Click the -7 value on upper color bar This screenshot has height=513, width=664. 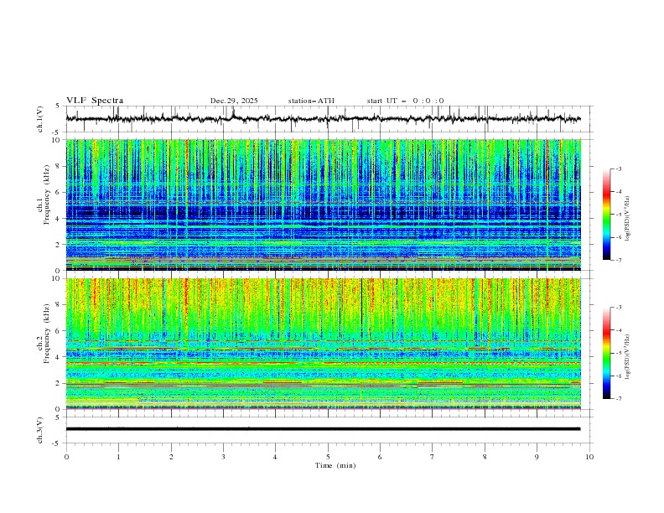(618, 260)
